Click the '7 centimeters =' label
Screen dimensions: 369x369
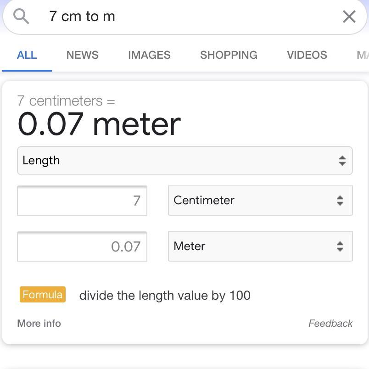pos(66,101)
